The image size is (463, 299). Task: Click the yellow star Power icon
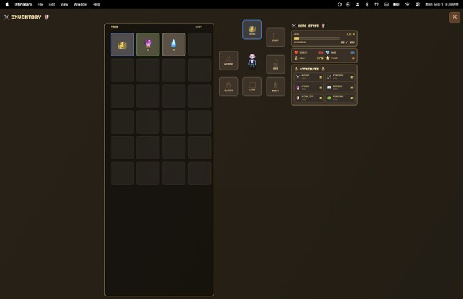tap(327, 58)
